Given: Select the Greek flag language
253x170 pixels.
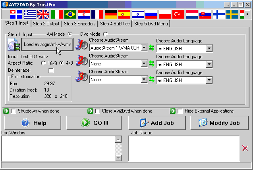Looking at the screenshot, I should [x=30, y=14].
